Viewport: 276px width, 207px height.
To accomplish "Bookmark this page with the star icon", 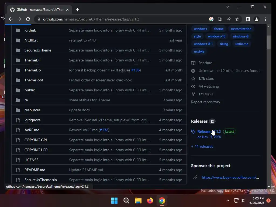I will click(237, 19).
